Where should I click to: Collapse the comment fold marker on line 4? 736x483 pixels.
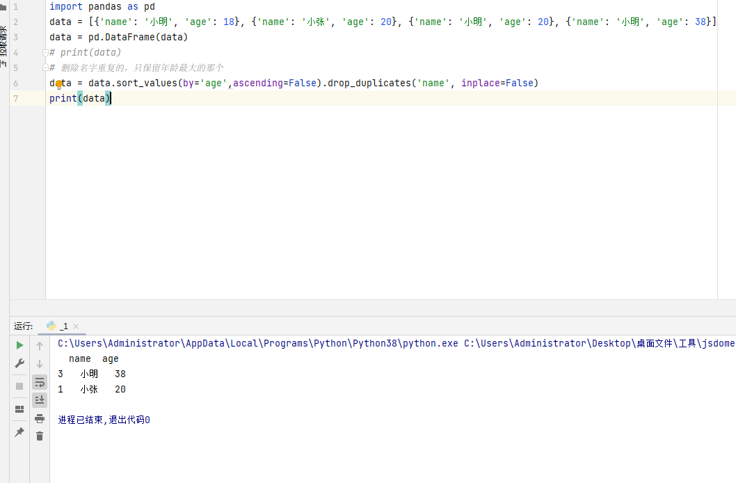(x=45, y=53)
